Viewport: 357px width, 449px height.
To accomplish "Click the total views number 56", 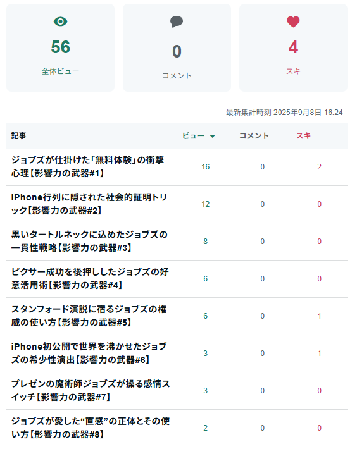I will [61, 47].
